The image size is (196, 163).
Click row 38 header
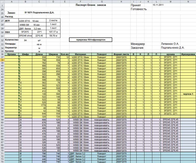(2, 60)
